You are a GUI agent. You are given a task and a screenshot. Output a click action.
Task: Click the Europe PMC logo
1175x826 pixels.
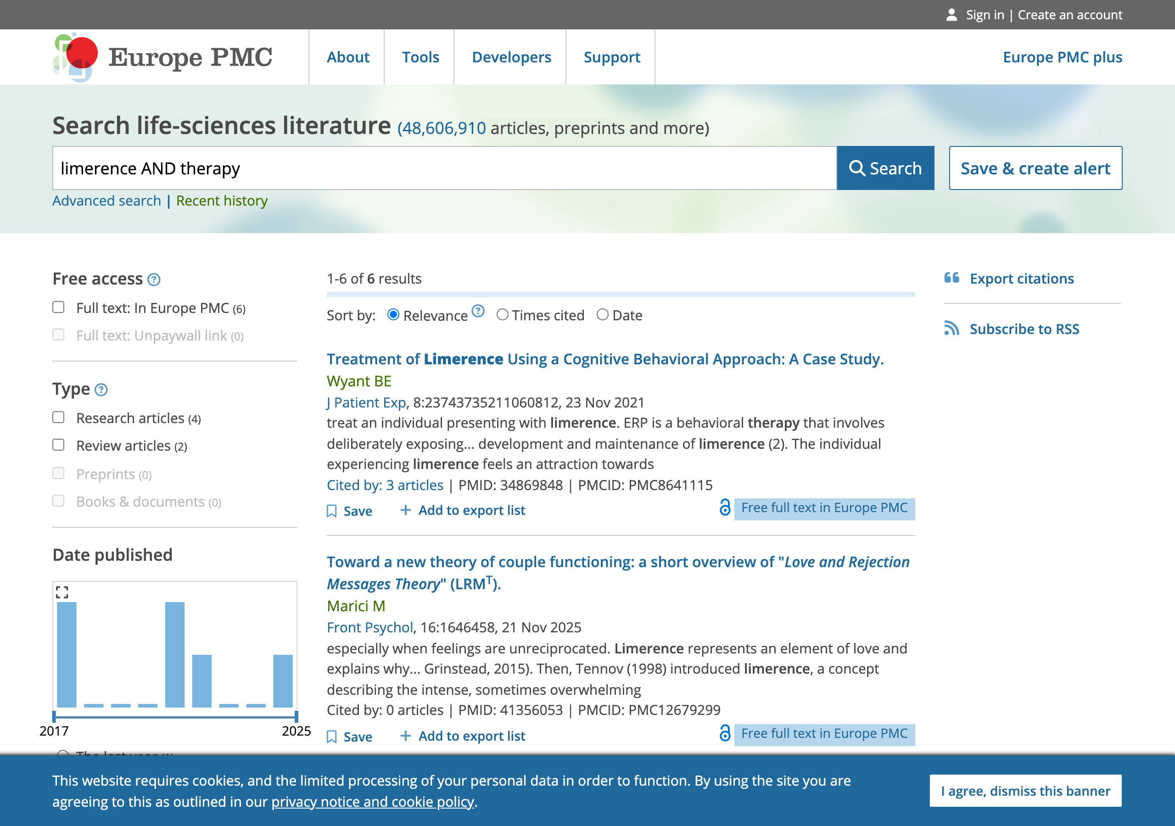pos(163,57)
